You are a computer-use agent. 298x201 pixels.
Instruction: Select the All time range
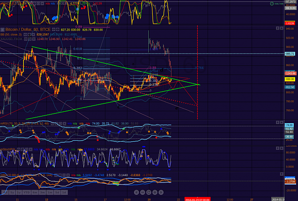pyautogui.click(x=5, y=192)
